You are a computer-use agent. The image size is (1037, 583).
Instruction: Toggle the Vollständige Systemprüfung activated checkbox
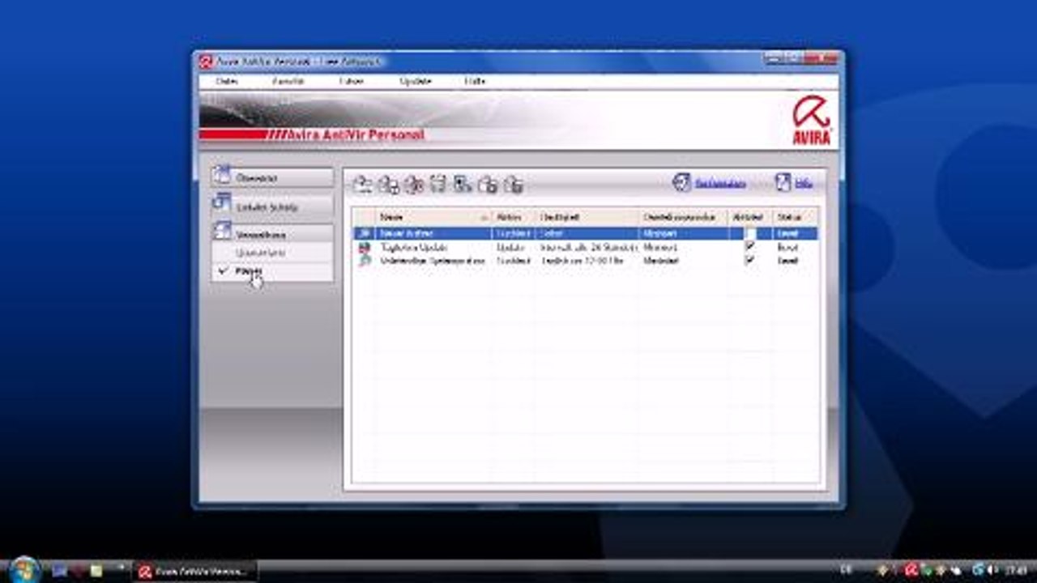[x=750, y=260]
